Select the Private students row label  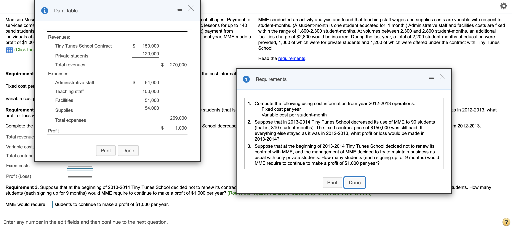point(72,56)
